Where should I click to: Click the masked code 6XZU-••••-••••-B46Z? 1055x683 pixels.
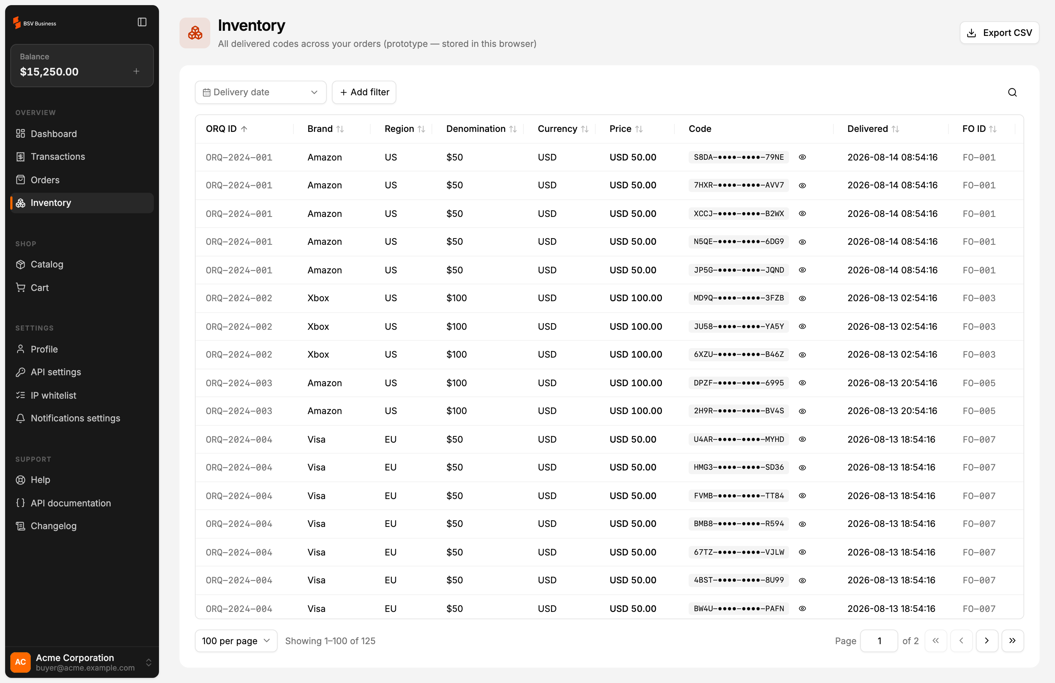pyautogui.click(x=739, y=354)
